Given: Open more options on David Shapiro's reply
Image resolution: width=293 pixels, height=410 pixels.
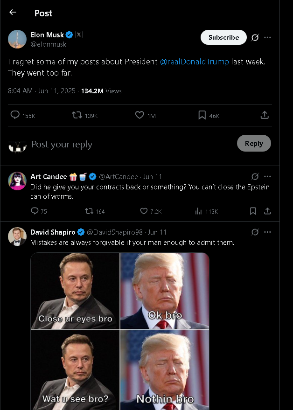Looking at the screenshot, I should click(x=267, y=232).
